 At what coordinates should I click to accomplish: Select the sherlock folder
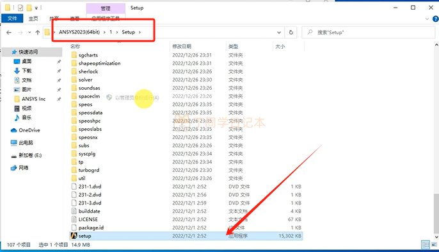88,72
